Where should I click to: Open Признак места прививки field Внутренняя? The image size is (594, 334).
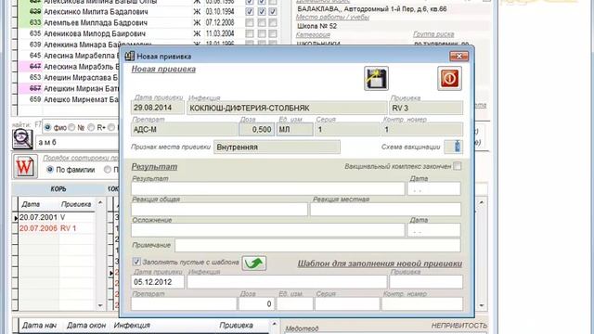click(x=277, y=147)
